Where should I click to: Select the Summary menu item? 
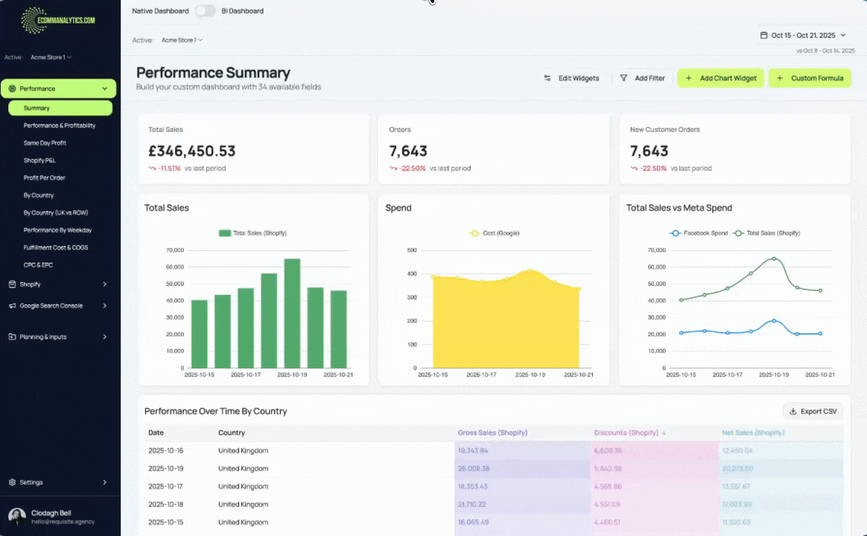60,108
